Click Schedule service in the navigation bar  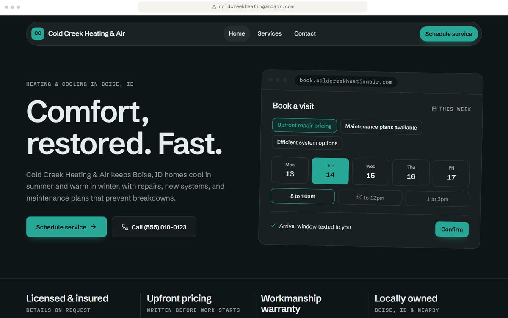(448, 34)
